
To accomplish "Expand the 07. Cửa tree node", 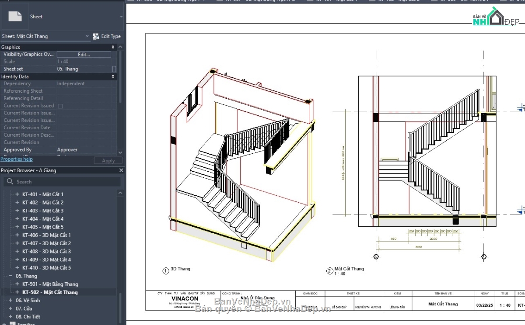I will coord(10,308).
